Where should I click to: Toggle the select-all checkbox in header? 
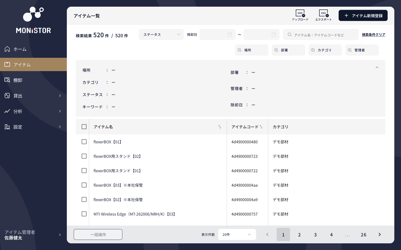(x=84, y=127)
